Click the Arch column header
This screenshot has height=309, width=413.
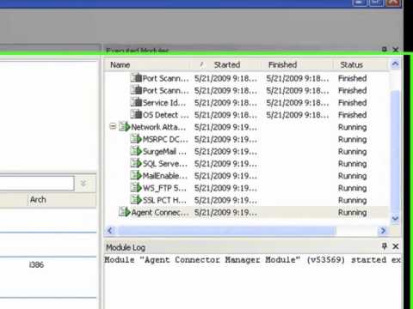click(38, 199)
